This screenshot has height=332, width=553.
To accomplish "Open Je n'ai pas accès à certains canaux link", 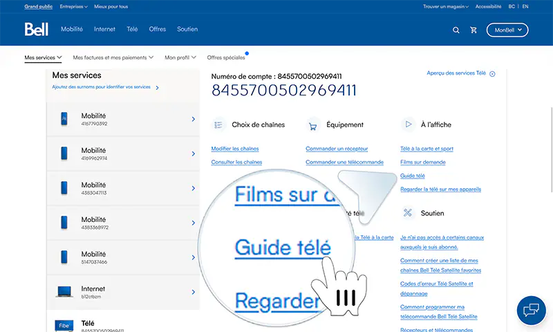I will (x=442, y=242).
